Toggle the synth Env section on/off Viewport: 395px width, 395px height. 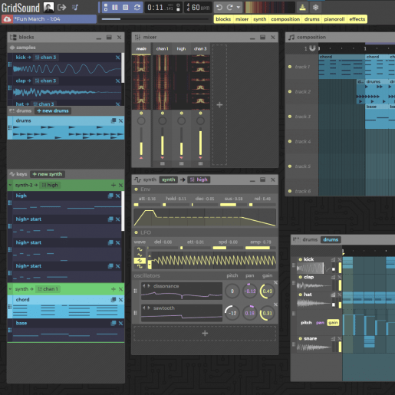point(137,189)
